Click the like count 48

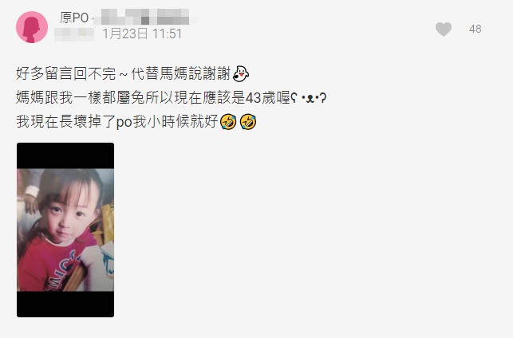475,29
